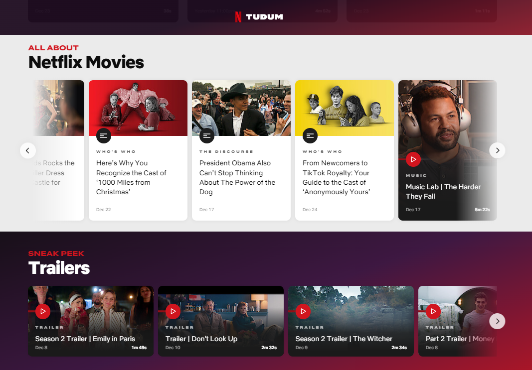Open article icon on 'Anonymously Yours' card
This screenshot has height=370, width=532.
(310, 136)
